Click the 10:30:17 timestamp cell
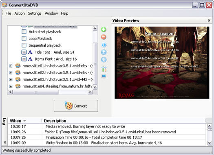Image resolution: width=214 pixels, height=155 pixels. pyautogui.click(x=18, y=126)
